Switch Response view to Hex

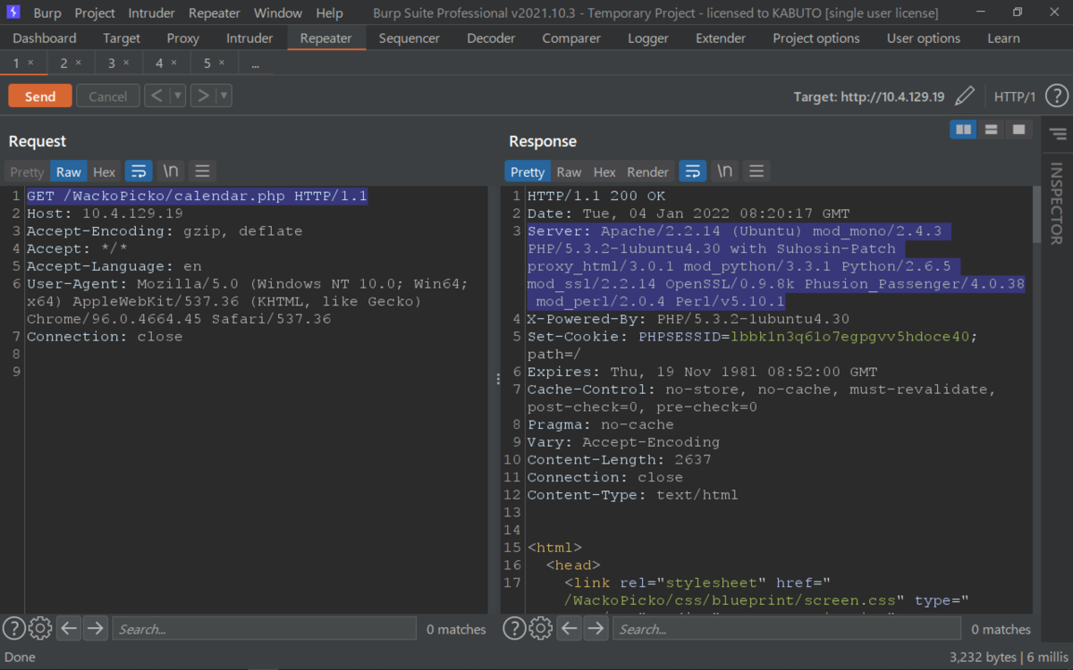(605, 172)
